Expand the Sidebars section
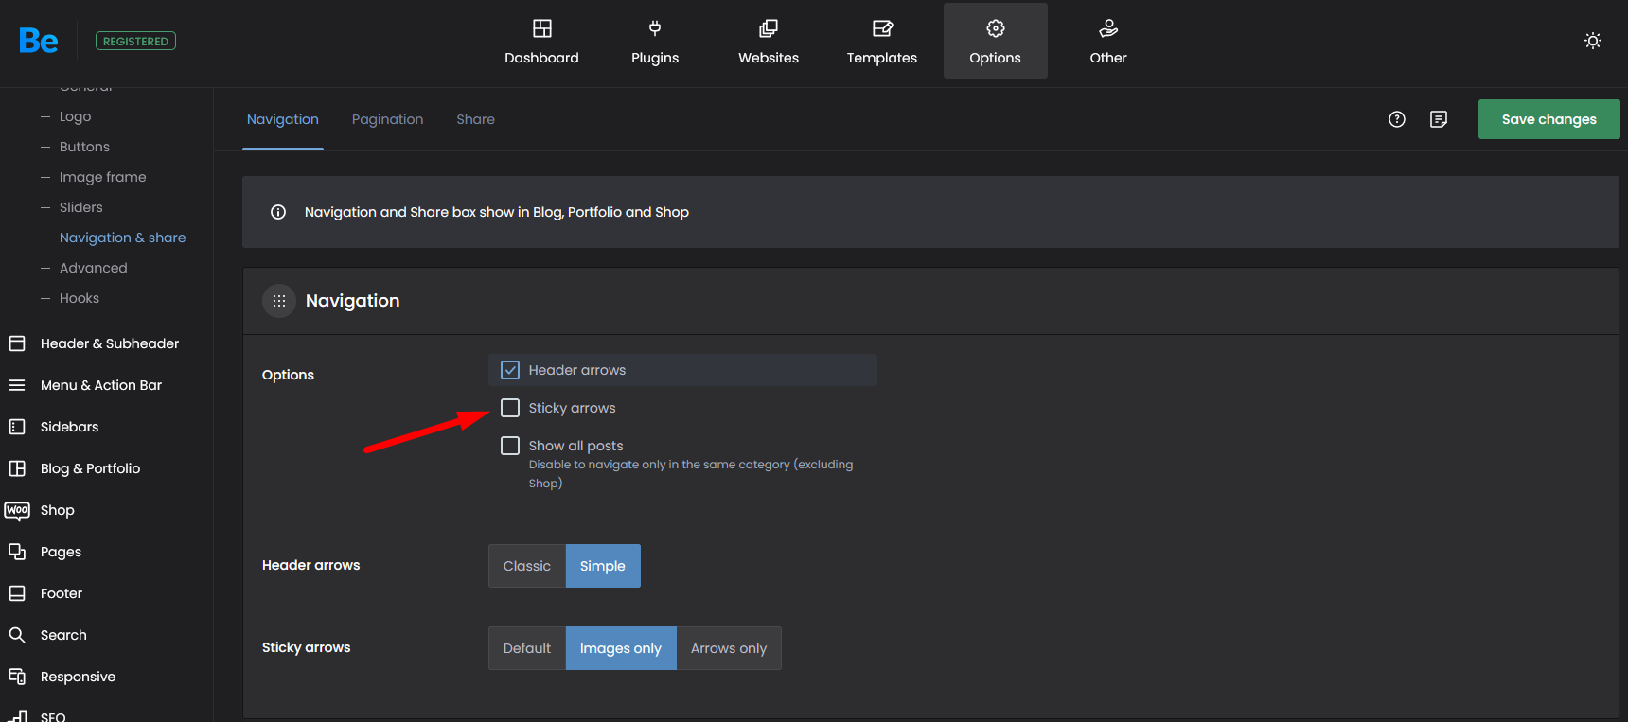The width and height of the screenshot is (1628, 722). [69, 427]
